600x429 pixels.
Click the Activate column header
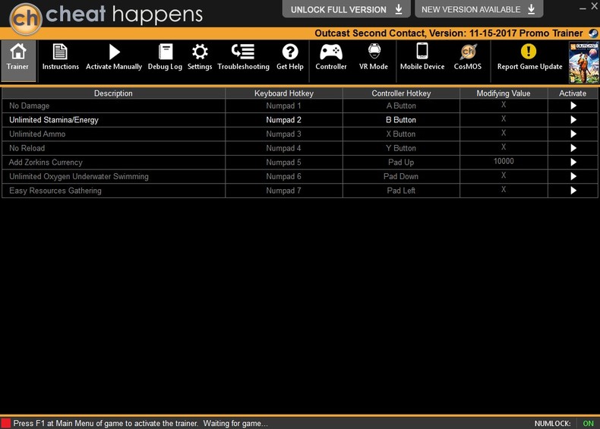[573, 93]
